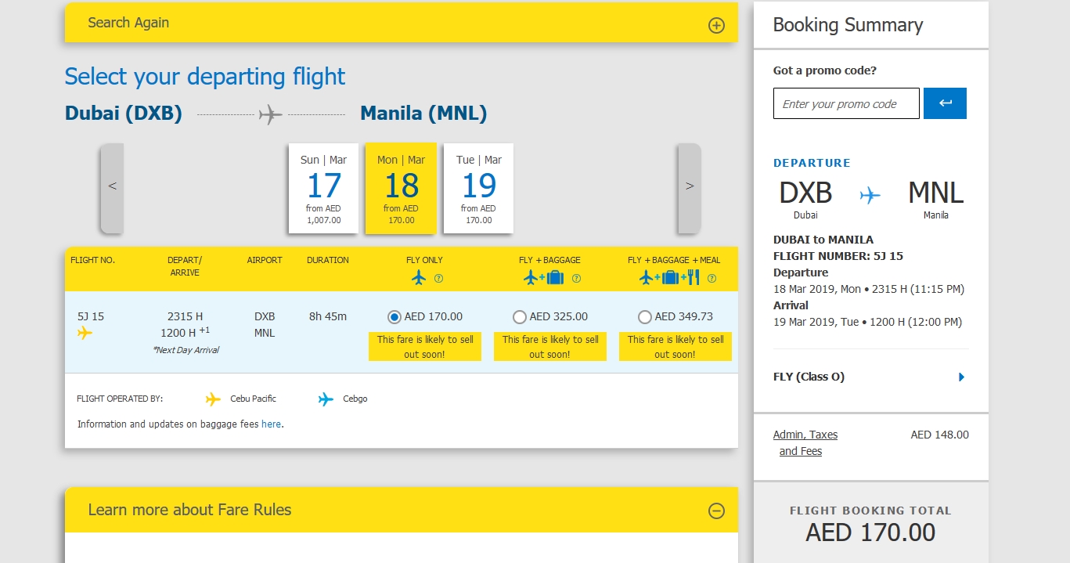Choose the Fly + Baggage AED 325.00 fare

520,317
